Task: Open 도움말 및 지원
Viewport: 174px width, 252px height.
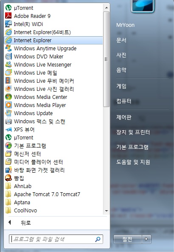Action: [x=133, y=162]
